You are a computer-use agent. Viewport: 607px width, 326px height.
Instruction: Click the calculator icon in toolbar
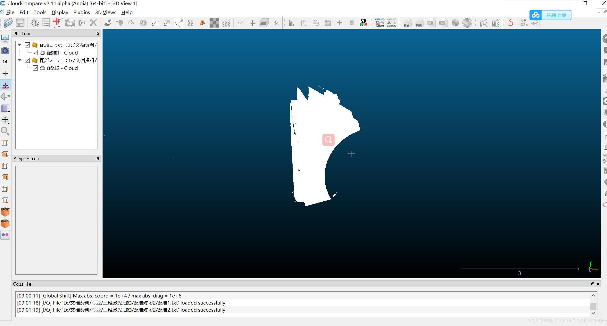coord(352,23)
